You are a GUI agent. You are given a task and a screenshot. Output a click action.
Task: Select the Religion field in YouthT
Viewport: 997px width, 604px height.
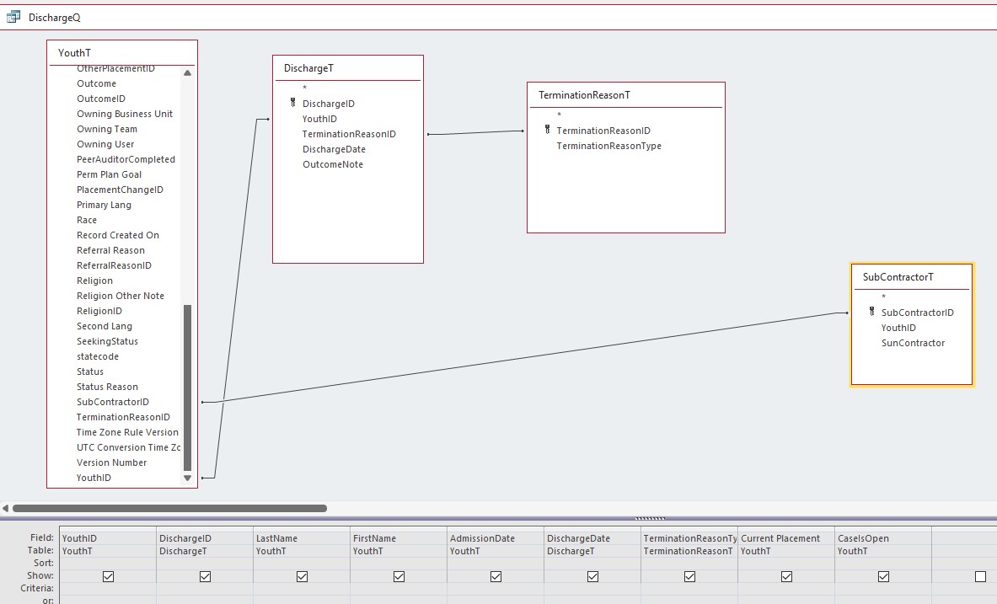(94, 281)
